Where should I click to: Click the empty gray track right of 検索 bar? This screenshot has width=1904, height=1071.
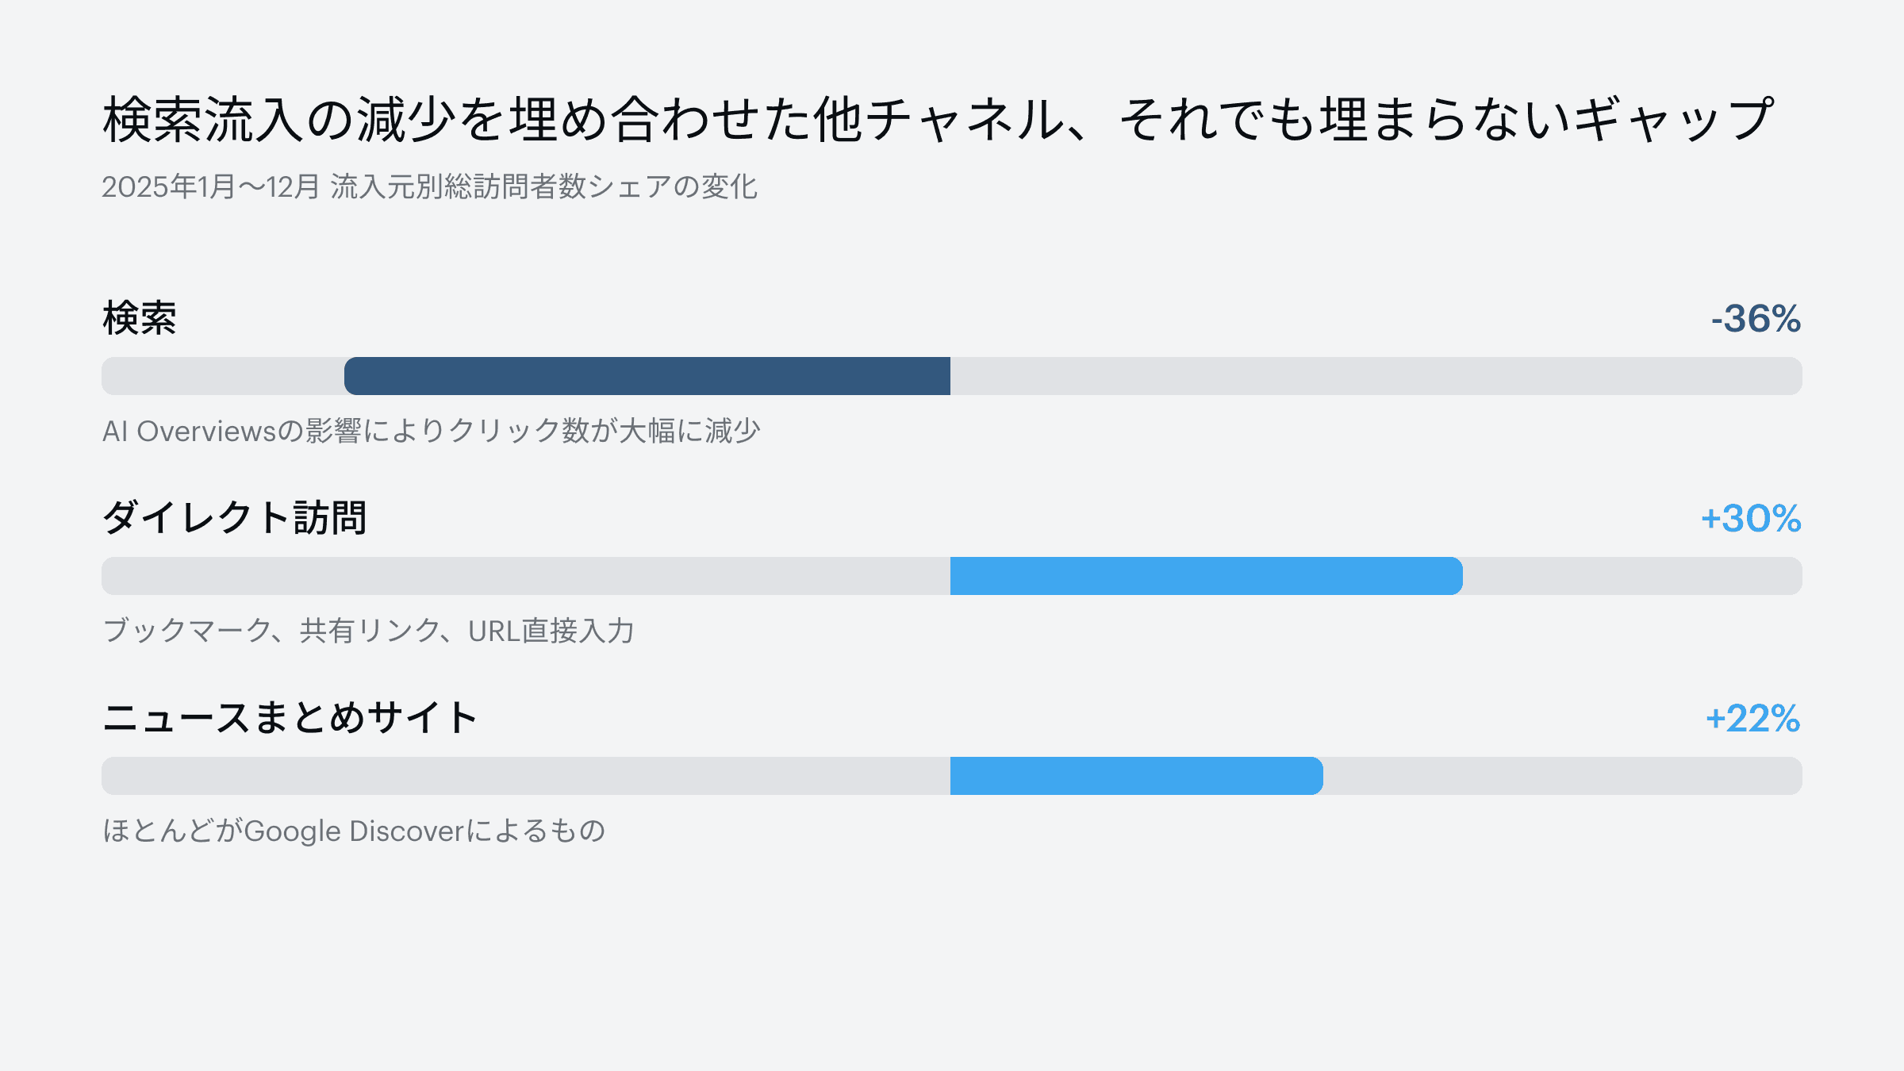coord(1376,376)
